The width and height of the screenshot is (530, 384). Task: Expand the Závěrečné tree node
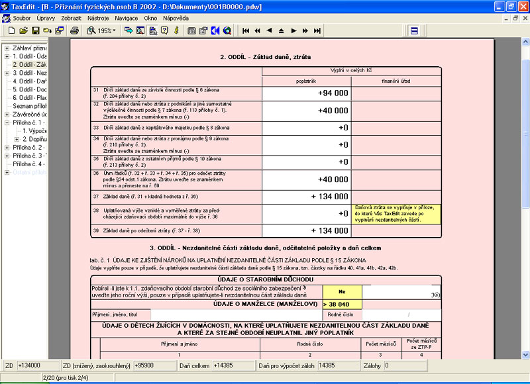point(7,115)
